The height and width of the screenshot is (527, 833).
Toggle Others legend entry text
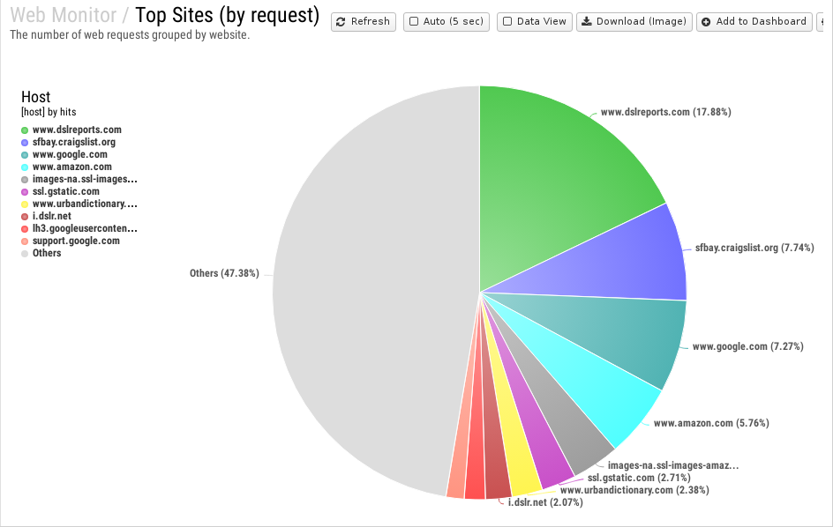click(47, 253)
